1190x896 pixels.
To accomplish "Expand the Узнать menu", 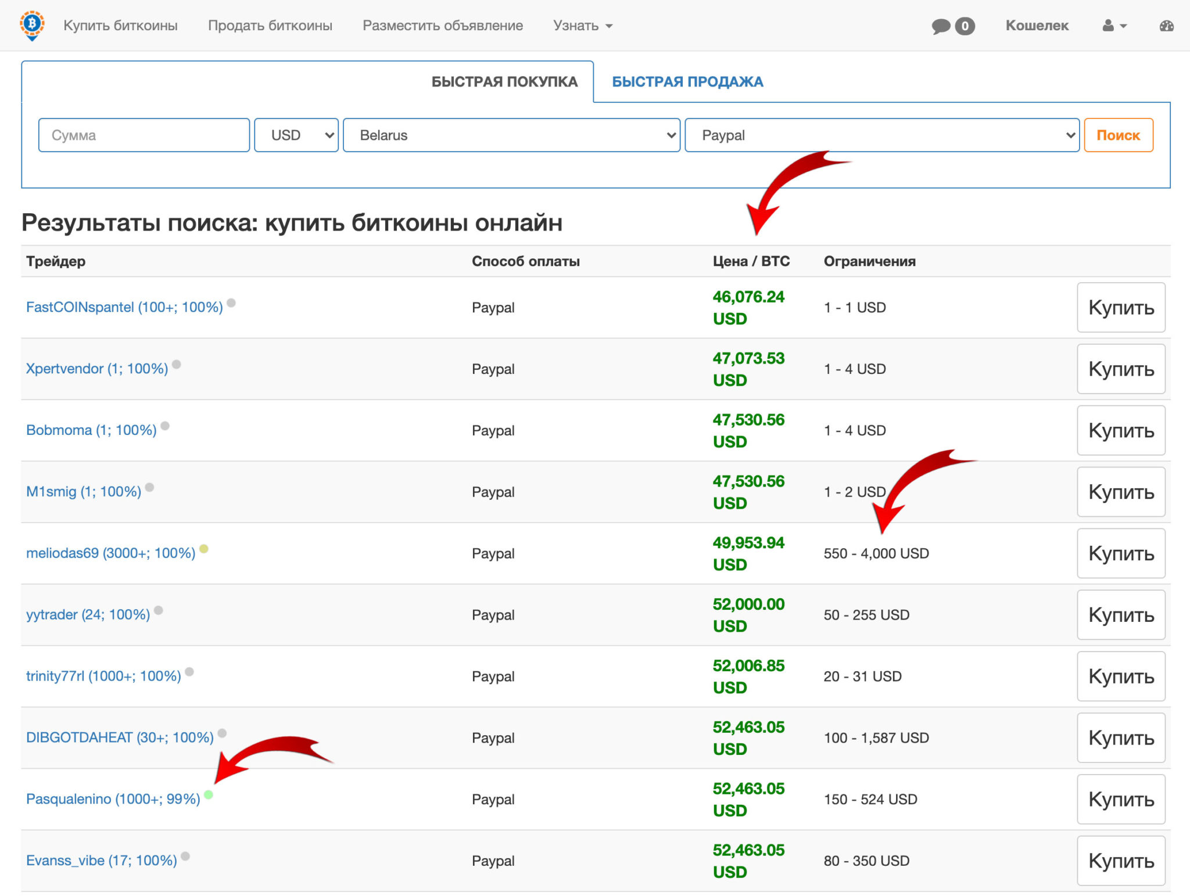I will tap(582, 26).
